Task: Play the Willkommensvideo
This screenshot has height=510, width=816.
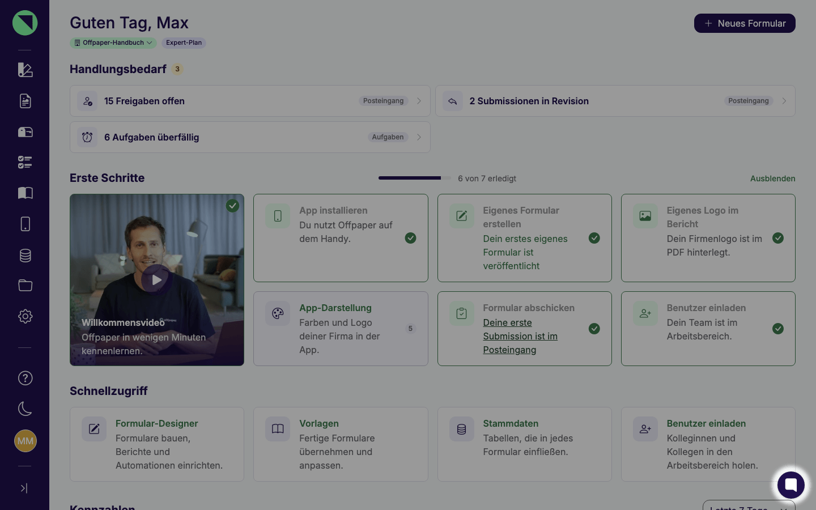Action: pyautogui.click(x=157, y=280)
